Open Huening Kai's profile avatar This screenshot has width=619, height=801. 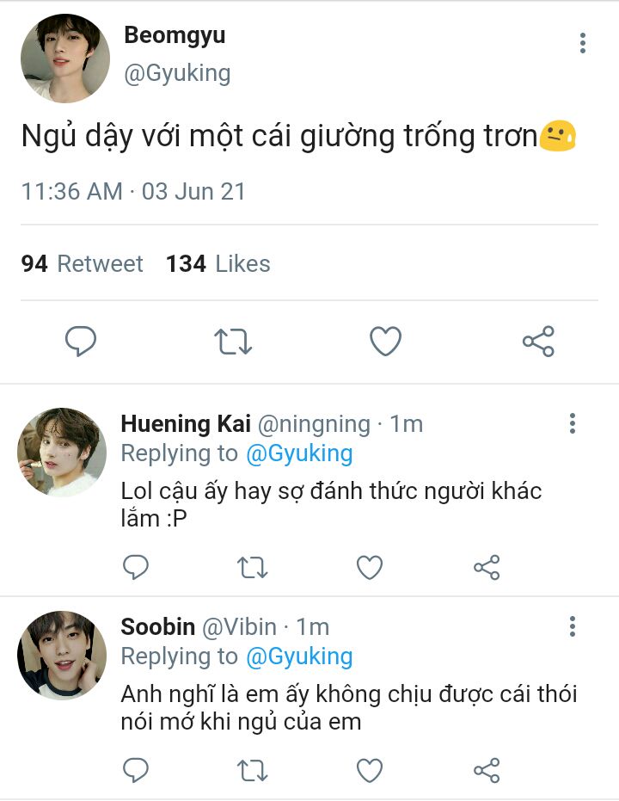(62, 453)
